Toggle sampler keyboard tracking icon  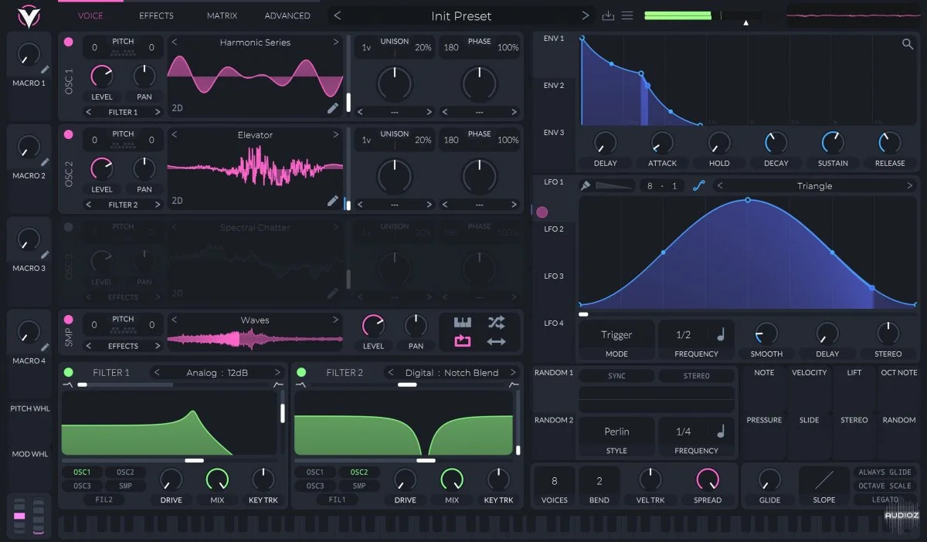click(x=462, y=322)
